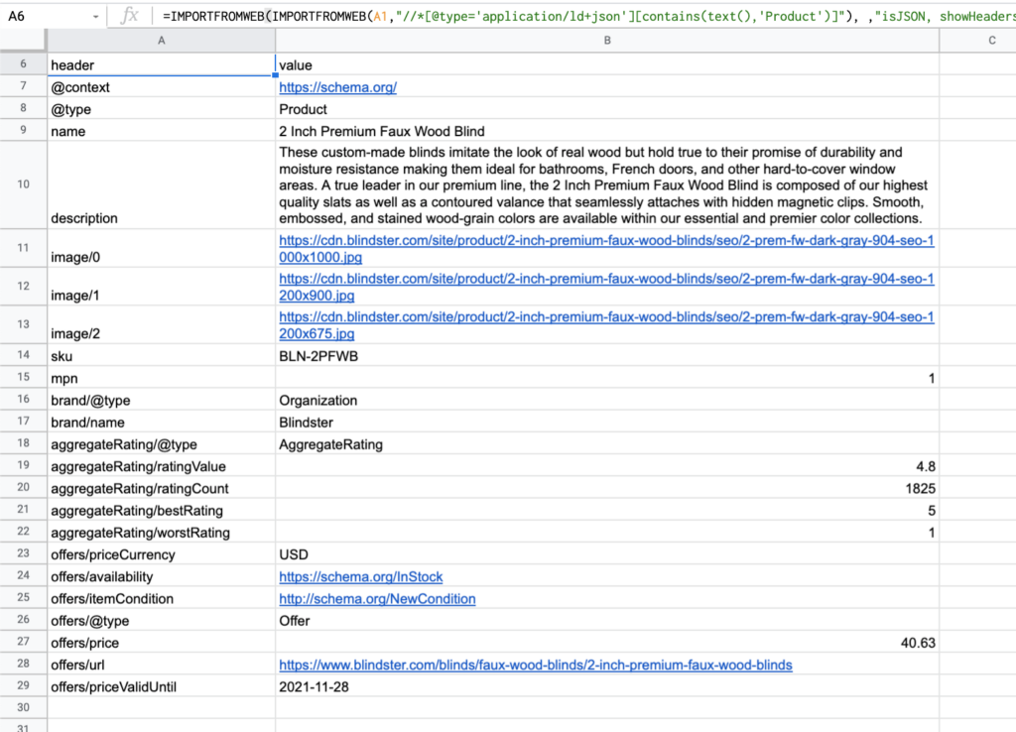Open the blindster.com offers/url link

(x=535, y=665)
